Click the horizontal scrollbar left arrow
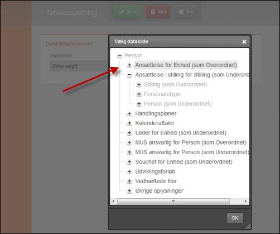Viewport: 280px width, 234px height. click(x=113, y=201)
